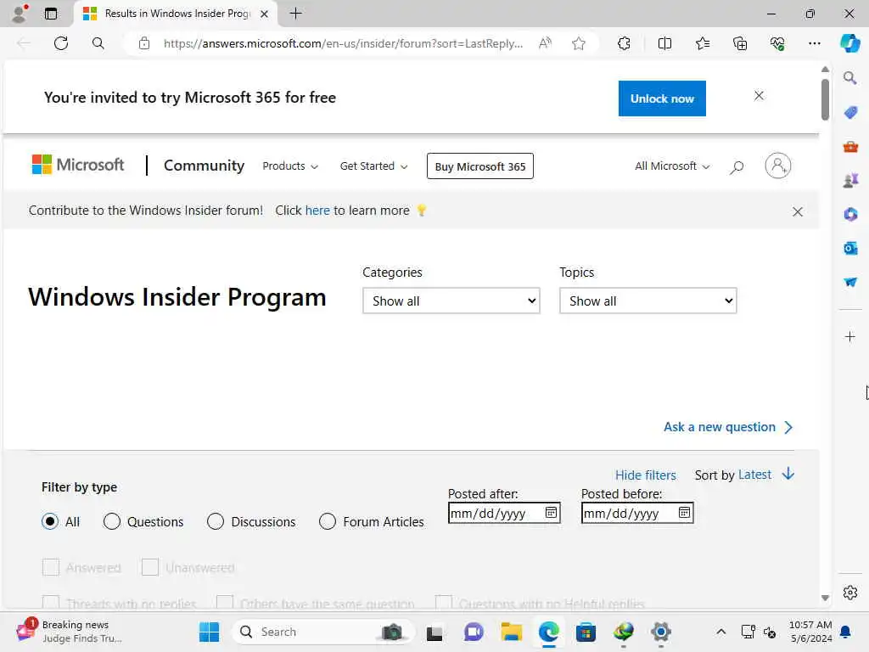This screenshot has width=869, height=652.
Task: Click the browser address bar URL
Action: click(343, 43)
